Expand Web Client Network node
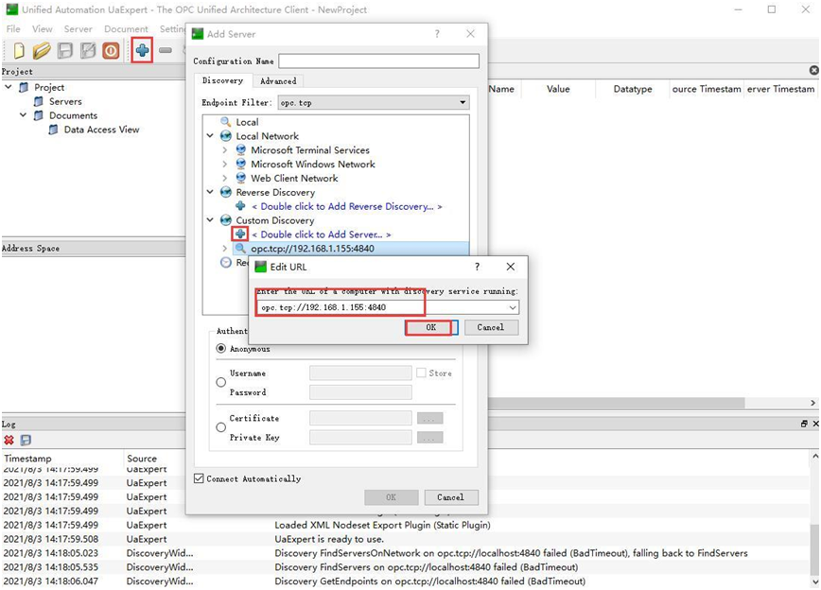 (225, 178)
